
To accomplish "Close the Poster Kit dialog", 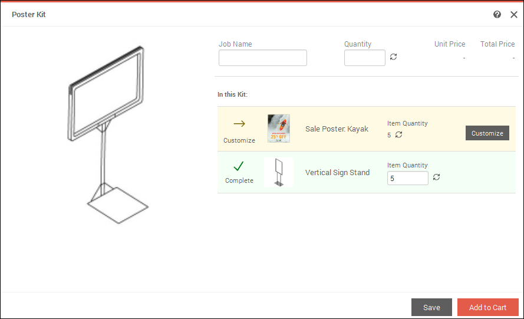I will (513, 14).
